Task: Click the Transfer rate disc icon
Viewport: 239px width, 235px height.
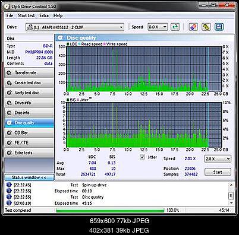Action: (9, 73)
